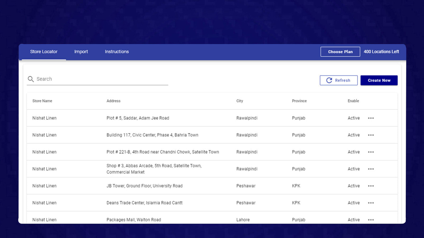
Task: Click the 400 Locations Left counter
Action: 381,52
